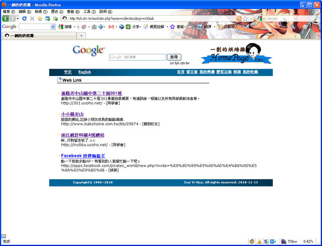
Task: Click the YSlow icon in status bar
Action: (284, 241)
